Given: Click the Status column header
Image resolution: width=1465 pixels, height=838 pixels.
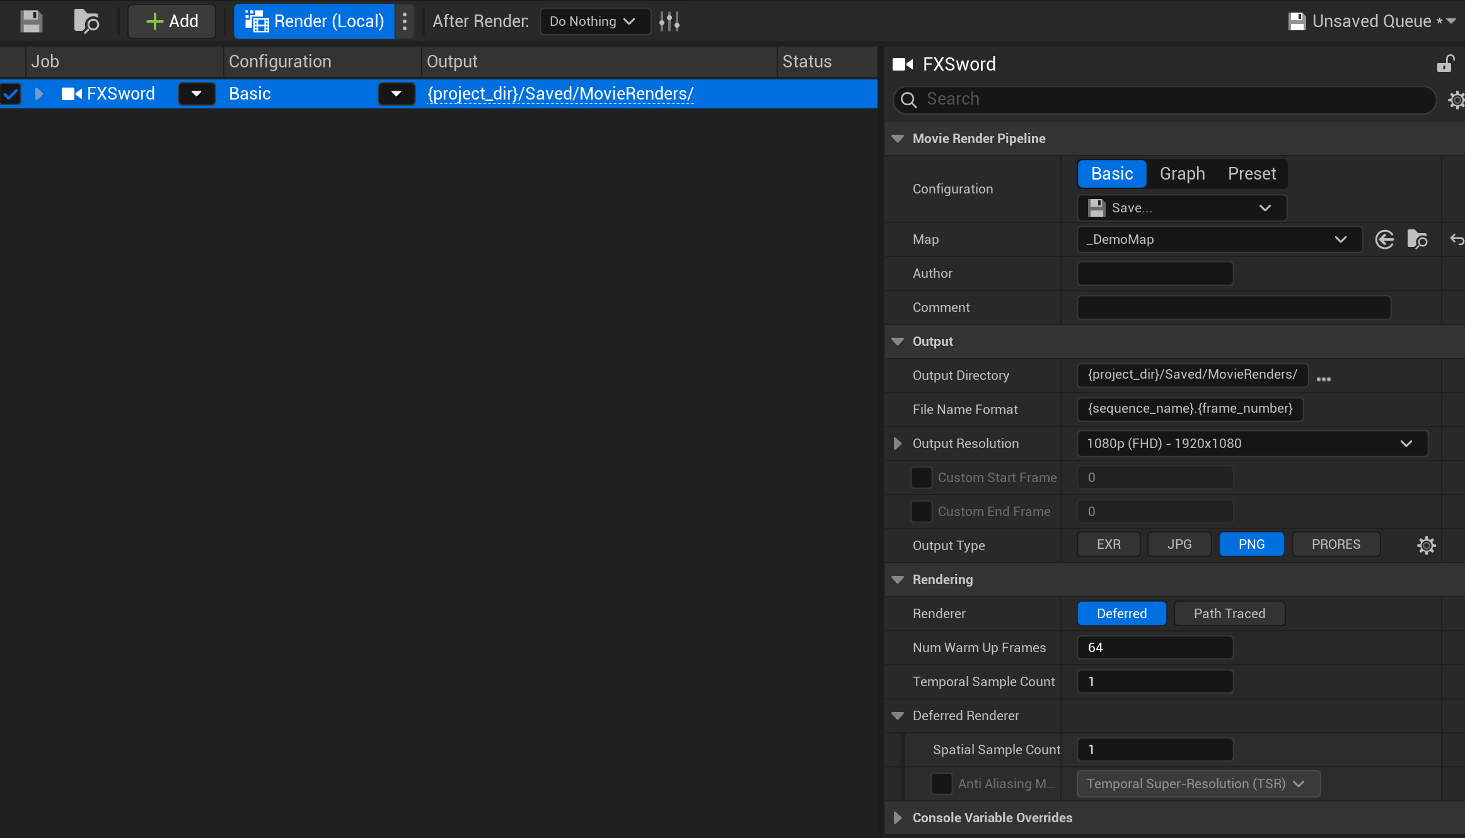Looking at the screenshot, I should [x=828, y=62].
